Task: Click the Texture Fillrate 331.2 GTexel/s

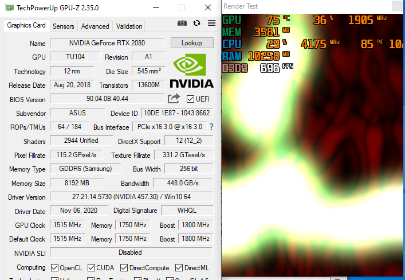Action: (x=184, y=155)
